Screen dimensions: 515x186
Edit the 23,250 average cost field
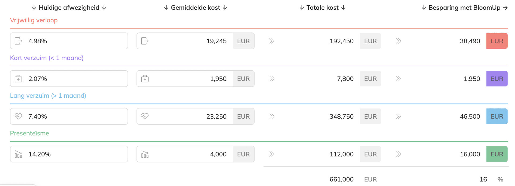tap(185, 116)
